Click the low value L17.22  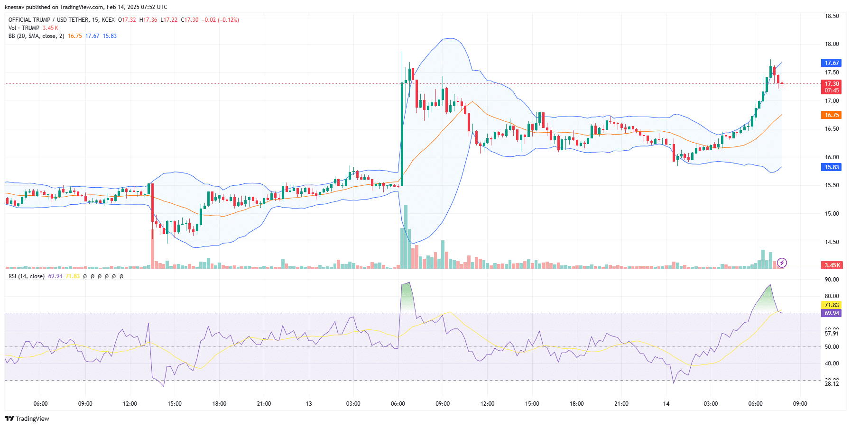[169, 20]
